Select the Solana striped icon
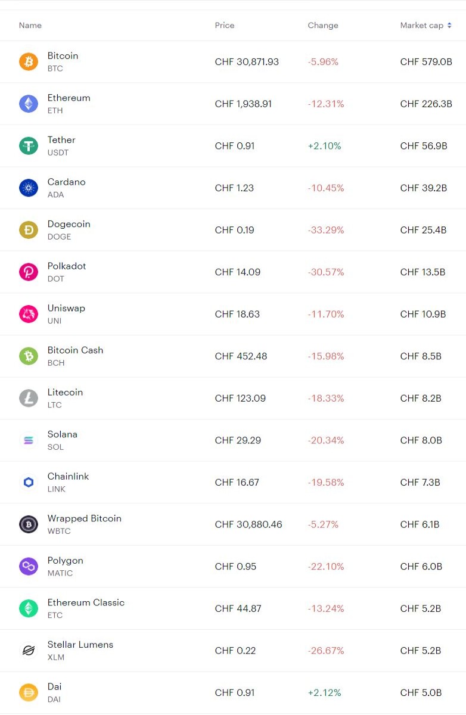The image size is (466, 715). (29, 440)
